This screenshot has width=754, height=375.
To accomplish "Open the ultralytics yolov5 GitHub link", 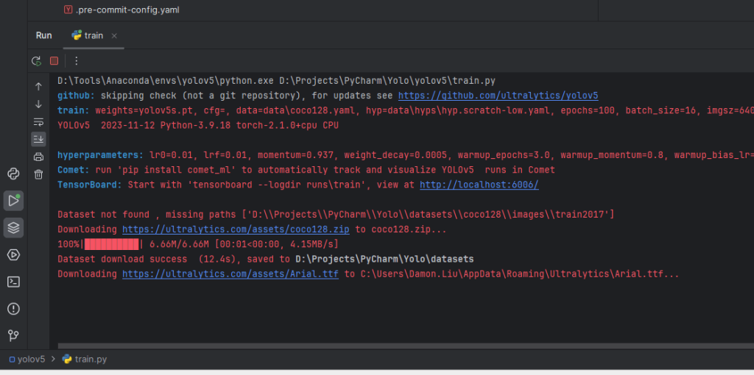I will (498, 96).
